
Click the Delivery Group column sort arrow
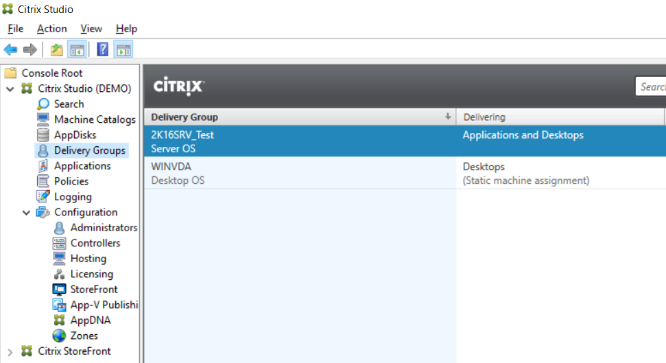[x=448, y=117]
